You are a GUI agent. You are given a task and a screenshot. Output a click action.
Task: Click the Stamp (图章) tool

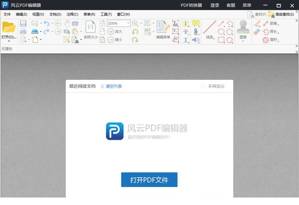[243, 27]
